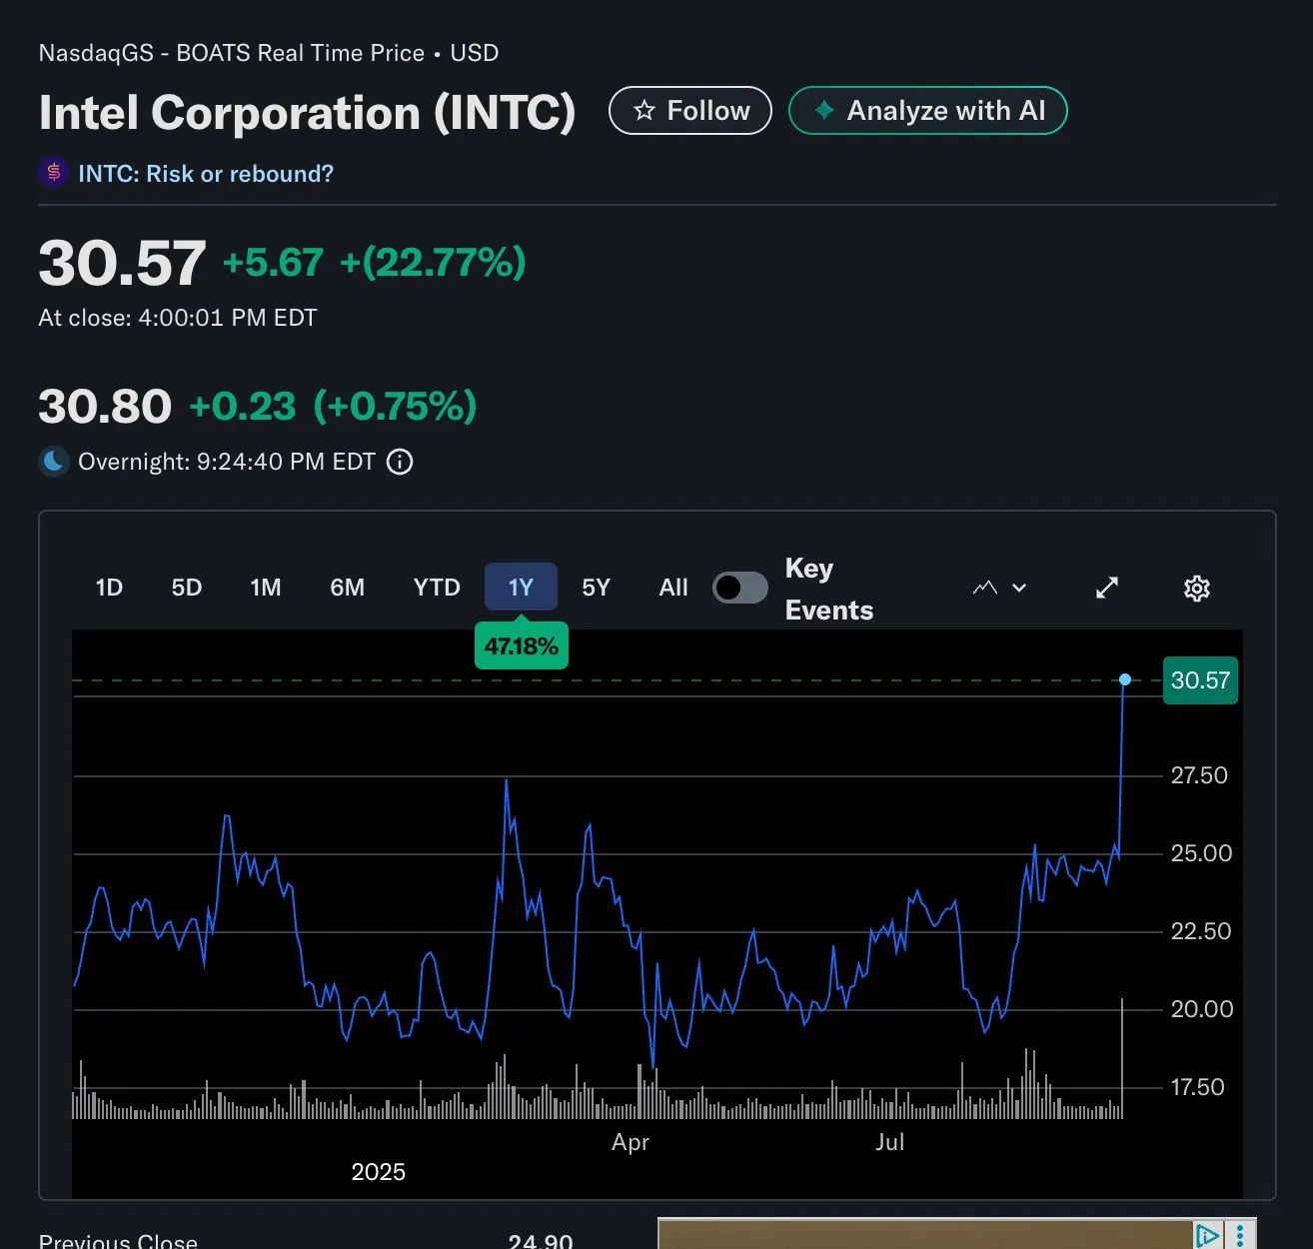Click the star icon in Follow button

[645, 111]
